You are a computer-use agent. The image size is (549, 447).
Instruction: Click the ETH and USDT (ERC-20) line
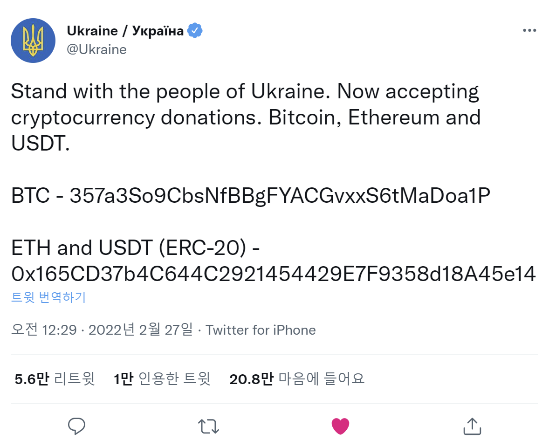[x=135, y=248]
